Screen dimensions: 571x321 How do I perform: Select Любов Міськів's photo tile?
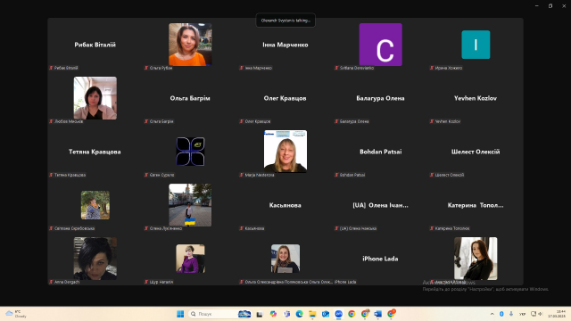95,98
